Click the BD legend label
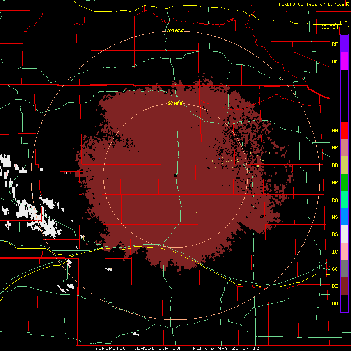 [x=335, y=165]
